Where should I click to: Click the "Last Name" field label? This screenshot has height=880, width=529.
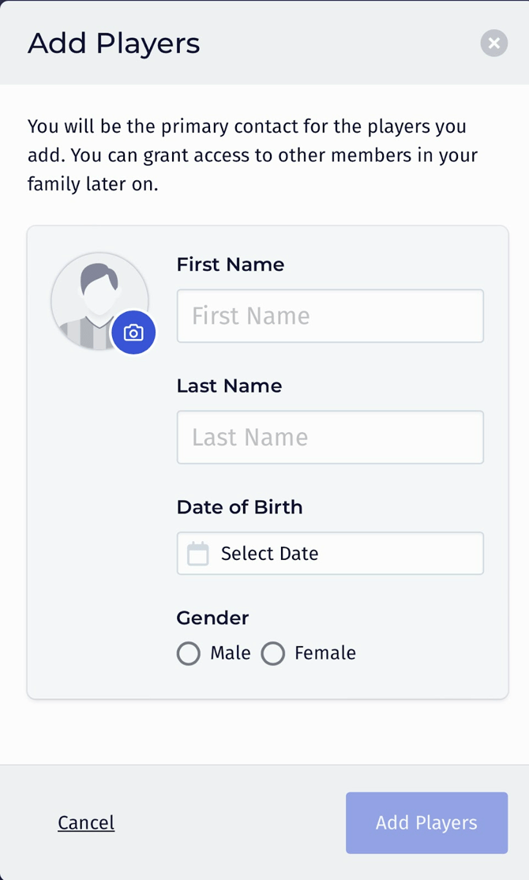point(229,385)
